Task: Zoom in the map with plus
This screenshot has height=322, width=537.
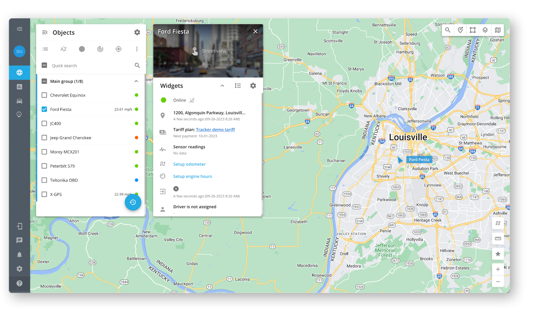Action: coord(498,269)
